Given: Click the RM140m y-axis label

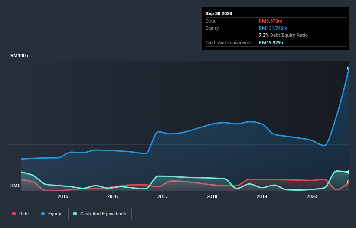Looking at the screenshot, I should pyautogui.click(x=20, y=55).
